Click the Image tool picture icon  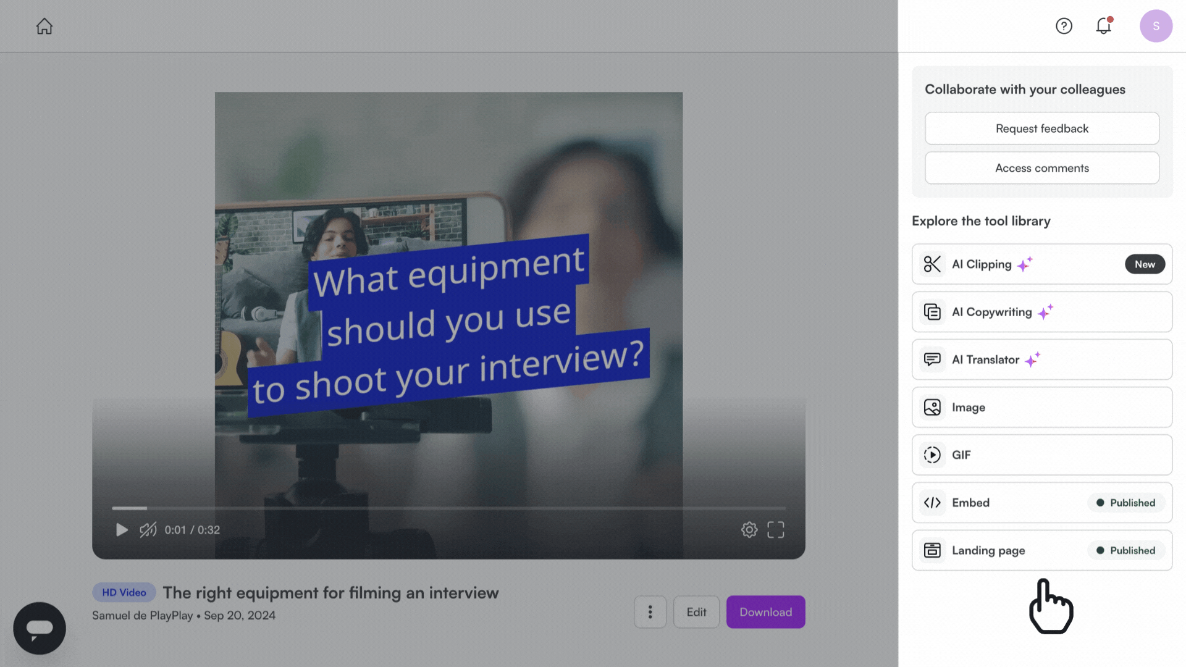click(x=932, y=407)
